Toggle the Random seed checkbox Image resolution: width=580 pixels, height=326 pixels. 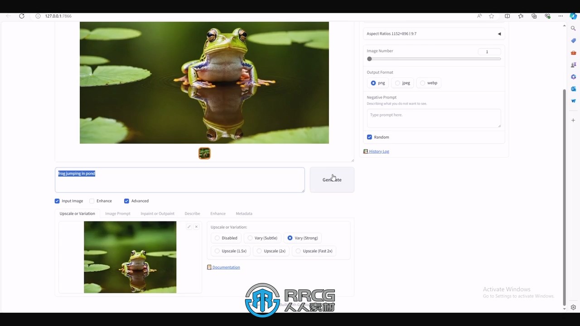(369, 137)
